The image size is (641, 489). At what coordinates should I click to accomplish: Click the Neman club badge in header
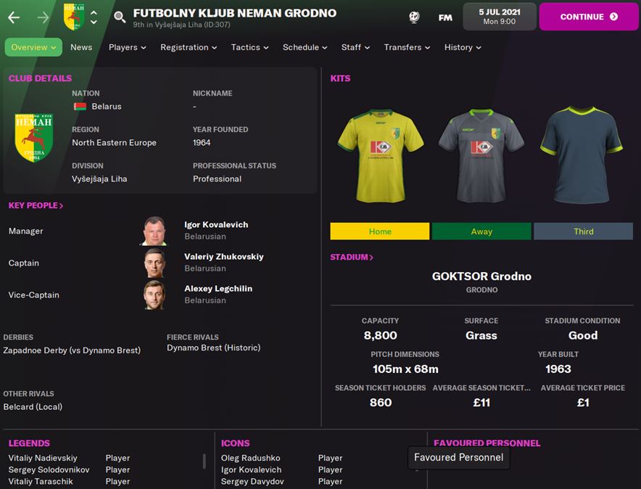click(x=74, y=17)
